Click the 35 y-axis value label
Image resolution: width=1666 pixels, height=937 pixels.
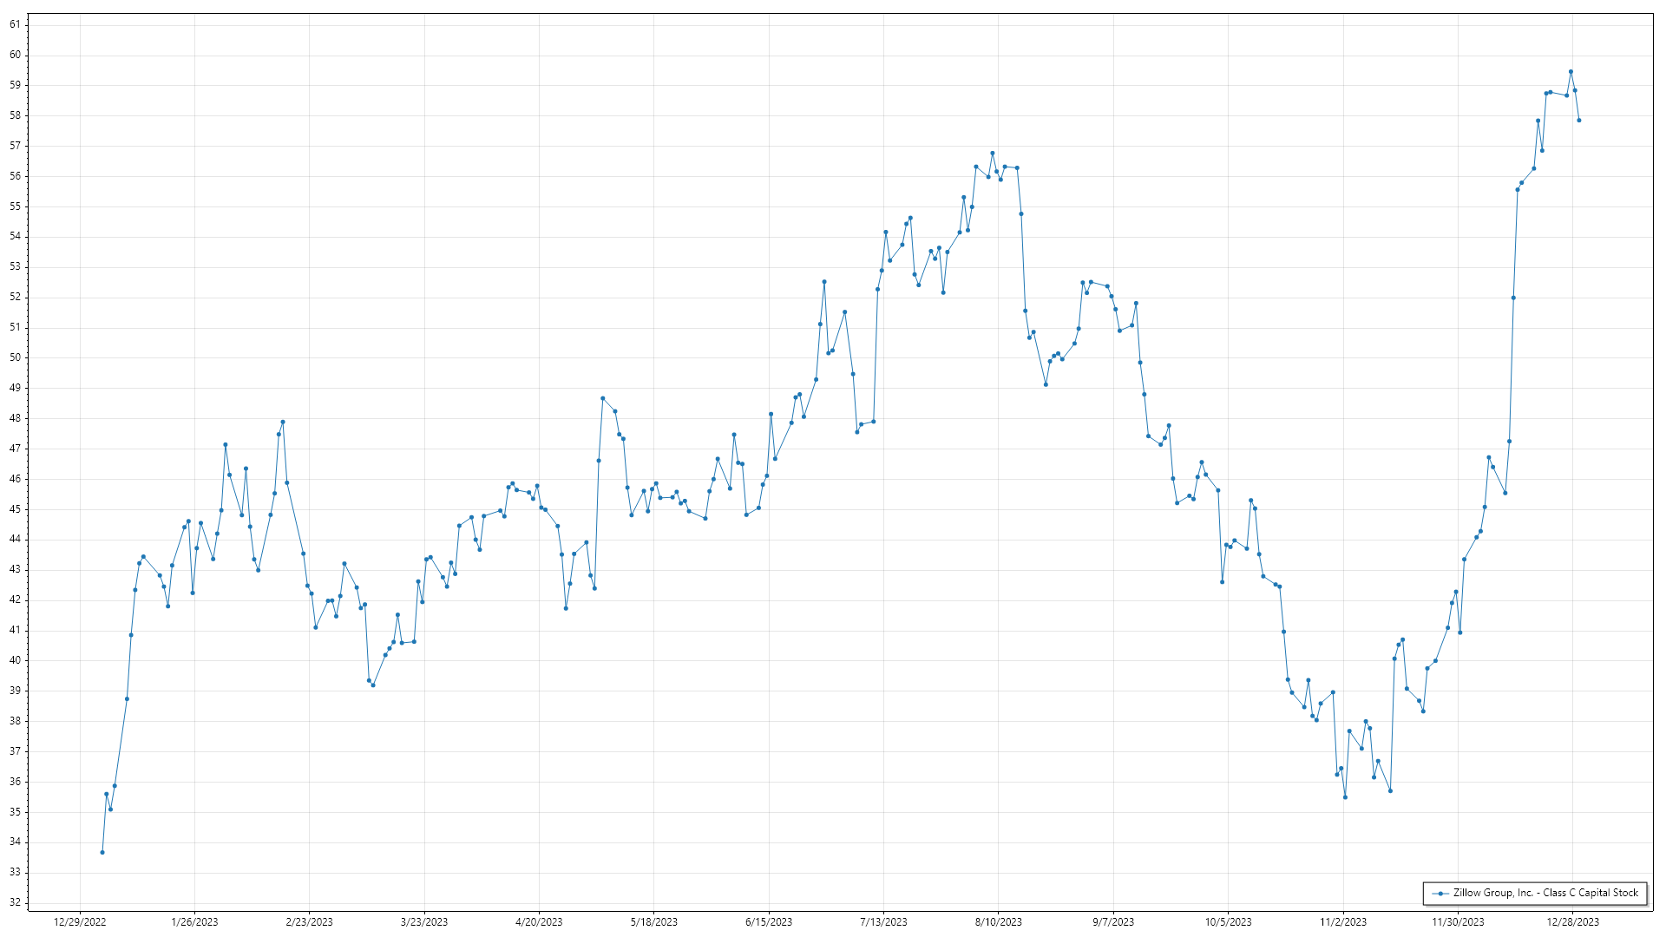[x=15, y=812]
